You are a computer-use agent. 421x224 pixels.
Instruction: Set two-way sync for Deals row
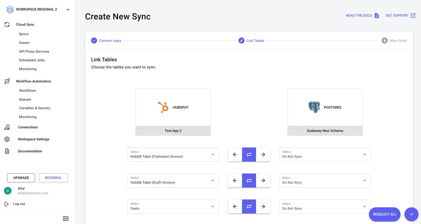click(249, 206)
